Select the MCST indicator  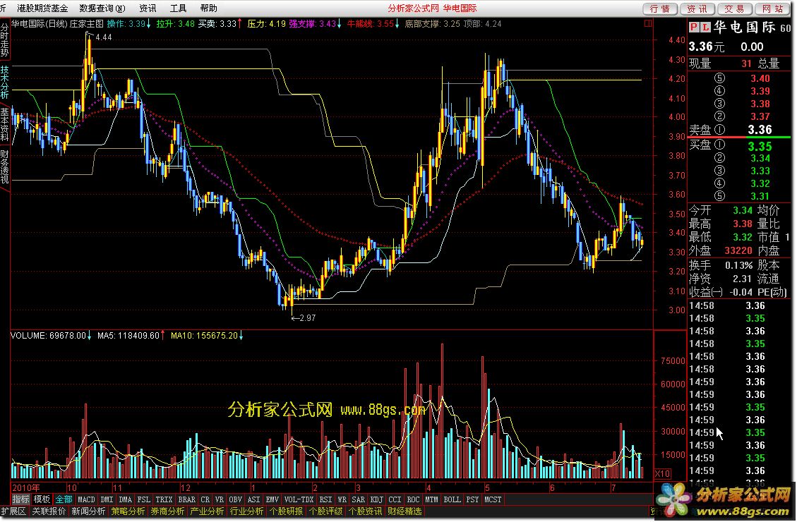[x=493, y=499]
